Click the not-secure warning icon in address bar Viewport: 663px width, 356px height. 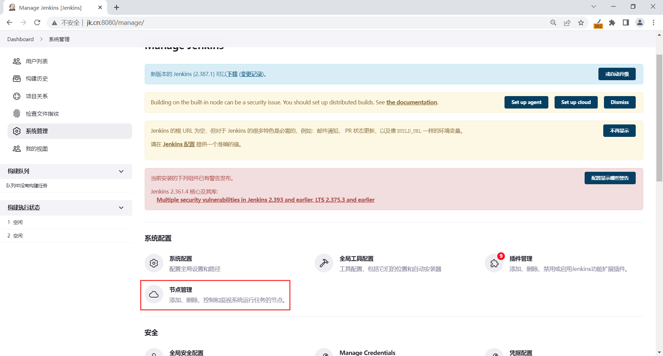54,23
